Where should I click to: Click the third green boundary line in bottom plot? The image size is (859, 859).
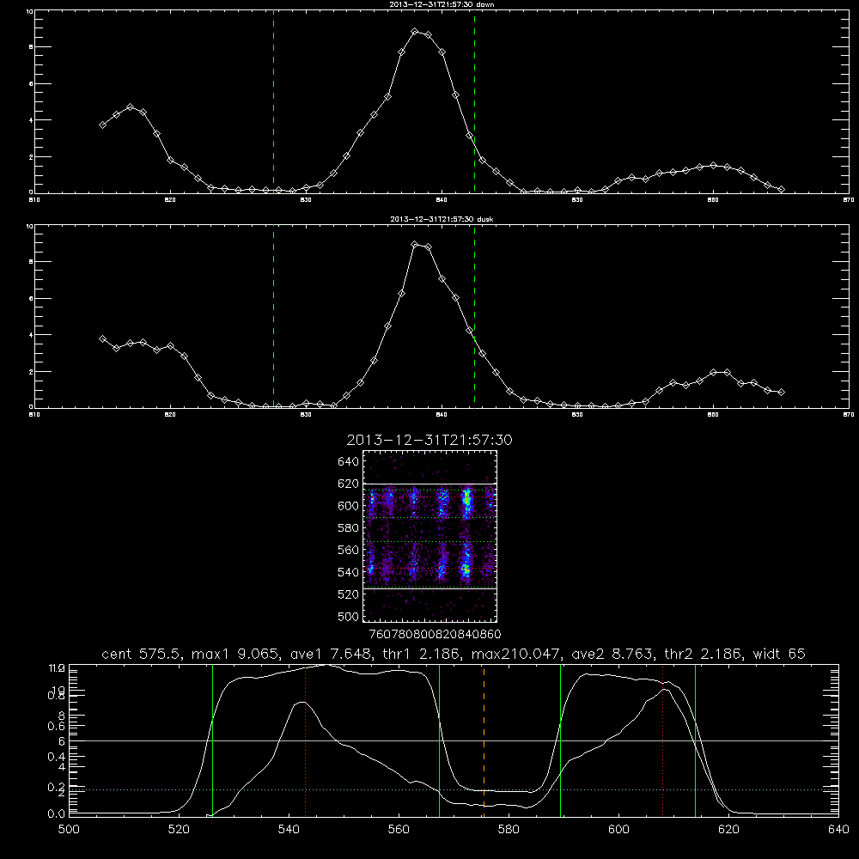pyautogui.click(x=560, y=740)
